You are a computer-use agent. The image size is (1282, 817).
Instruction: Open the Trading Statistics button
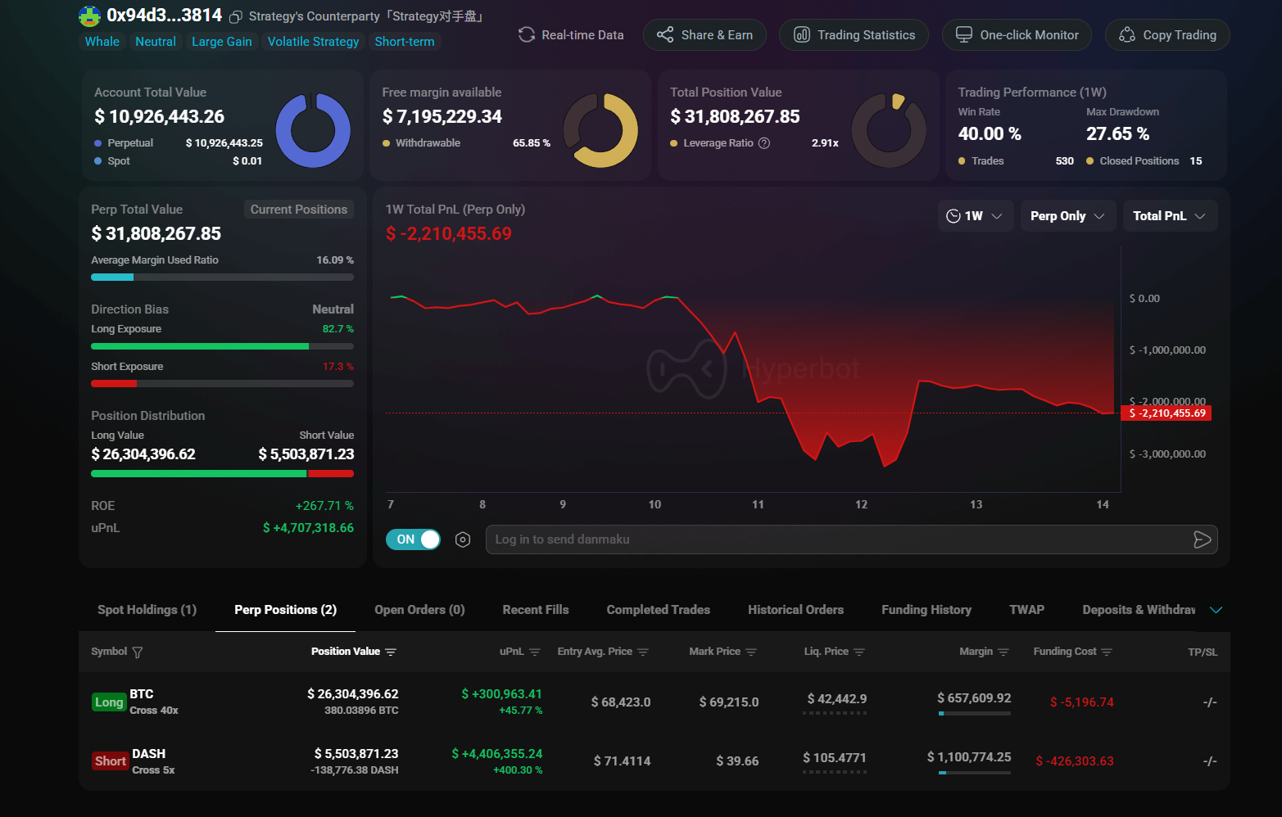[854, 35]
